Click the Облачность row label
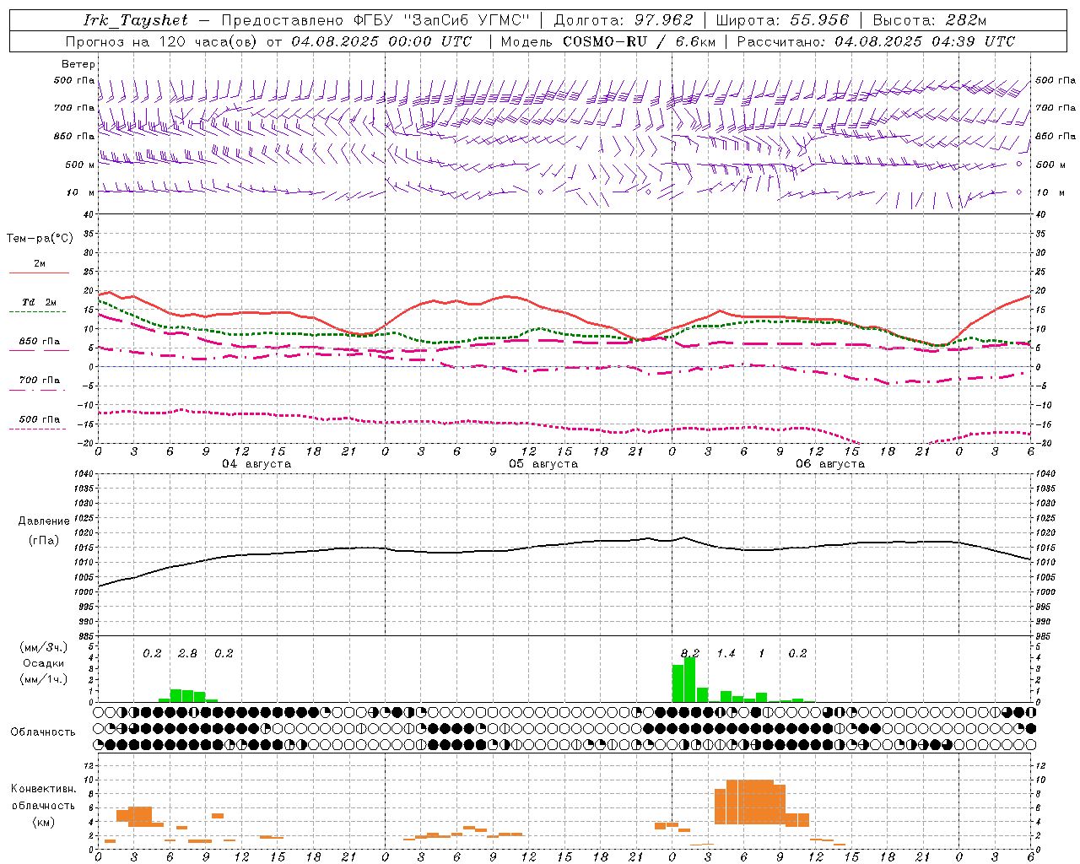 tap(43, 732)
